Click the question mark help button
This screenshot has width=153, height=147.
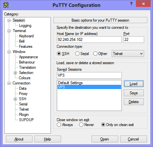[x=131, y=4]
